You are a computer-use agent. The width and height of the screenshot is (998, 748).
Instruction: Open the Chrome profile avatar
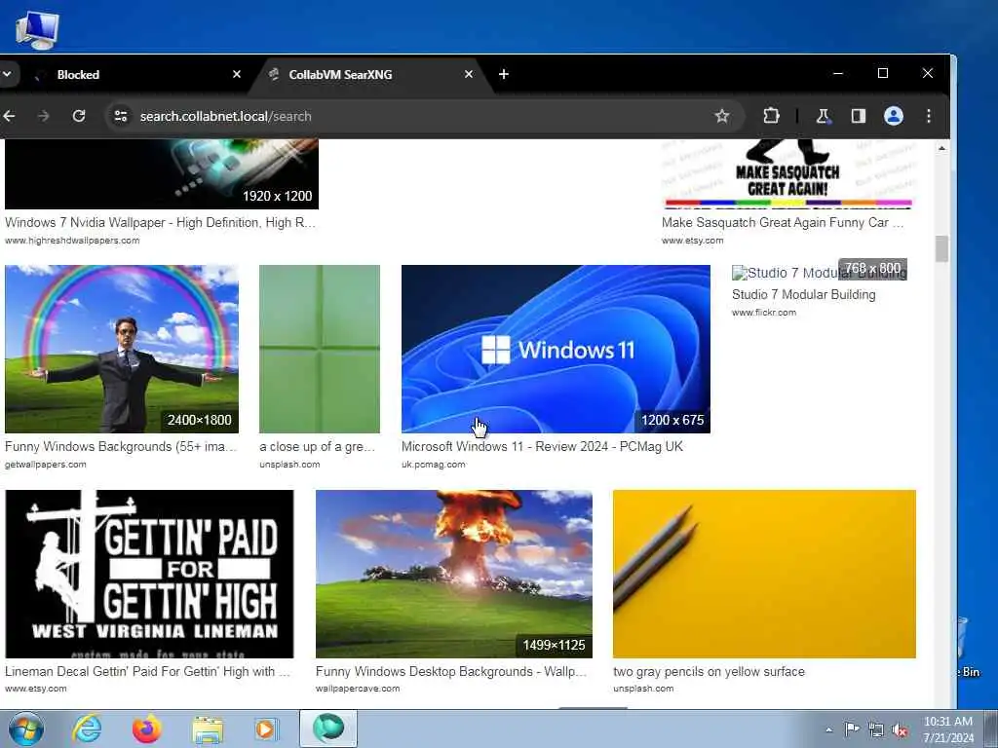[x=894, y=116]
